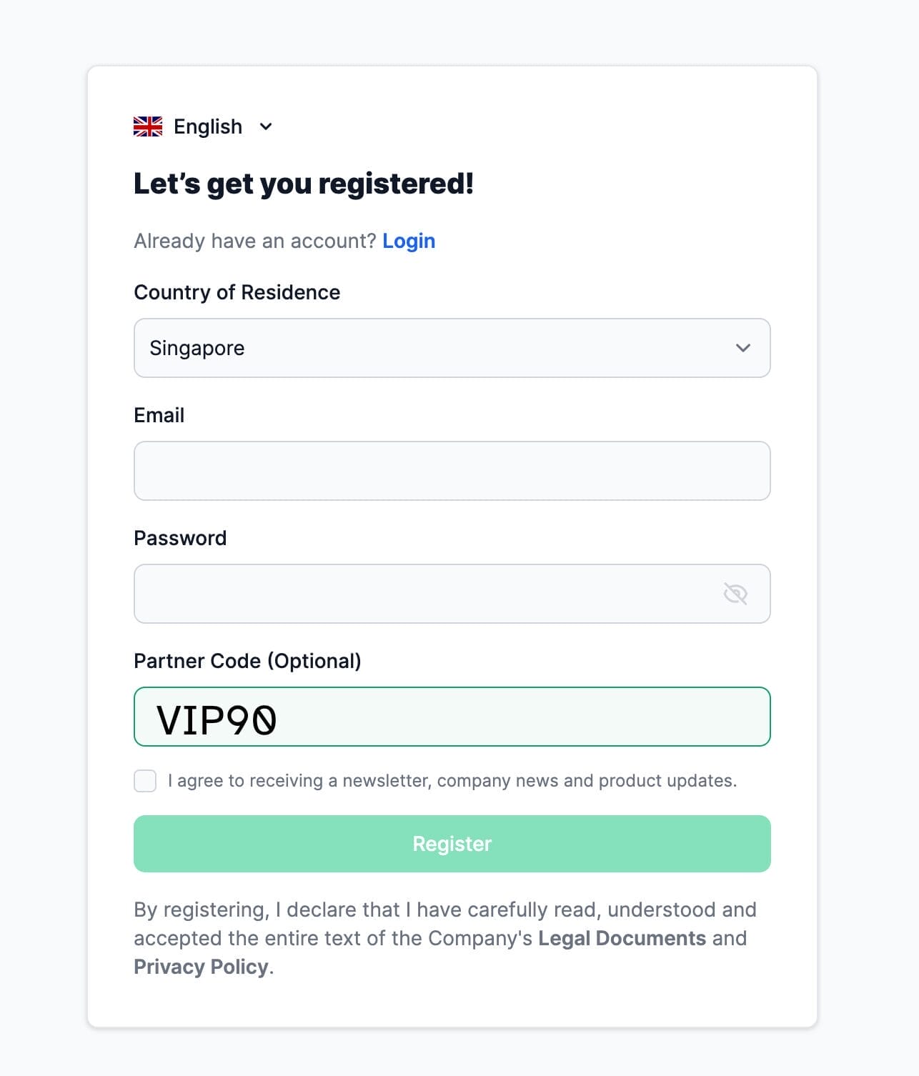Viewport: 919px width, 1076px height.
Task: Click the Country of Residence label
Action: coord(237,292)
